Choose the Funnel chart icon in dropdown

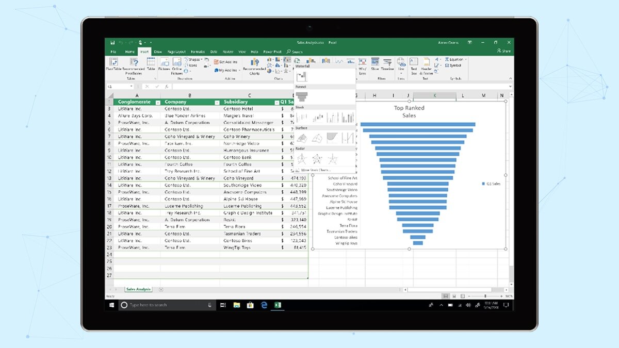(301, 96)
